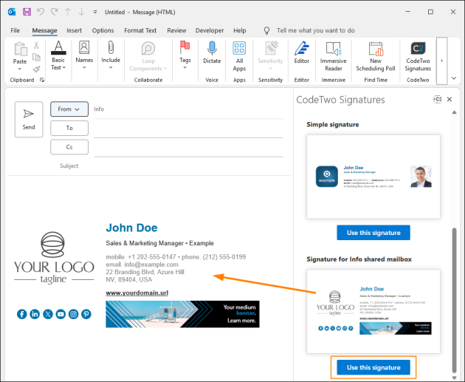Create a New Scheduling Poll
The image size is (465, 382).
point(376,56)
